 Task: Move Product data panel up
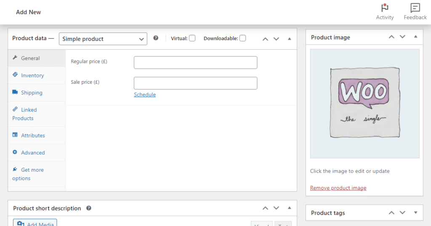[265, 39]
